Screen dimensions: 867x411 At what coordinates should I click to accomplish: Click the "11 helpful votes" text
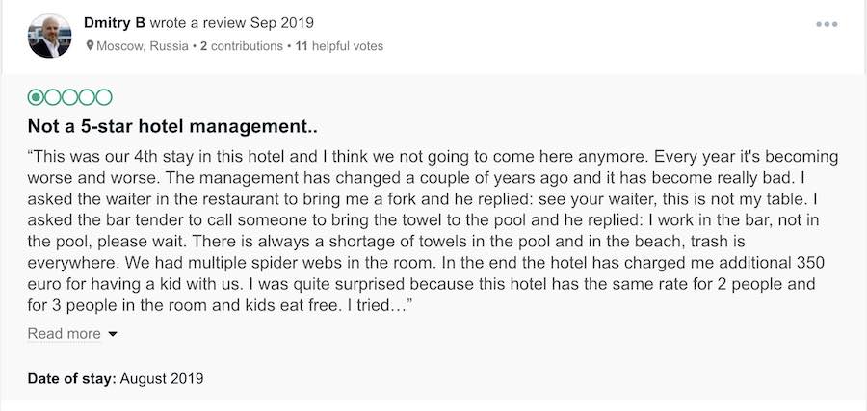(339, 45)
